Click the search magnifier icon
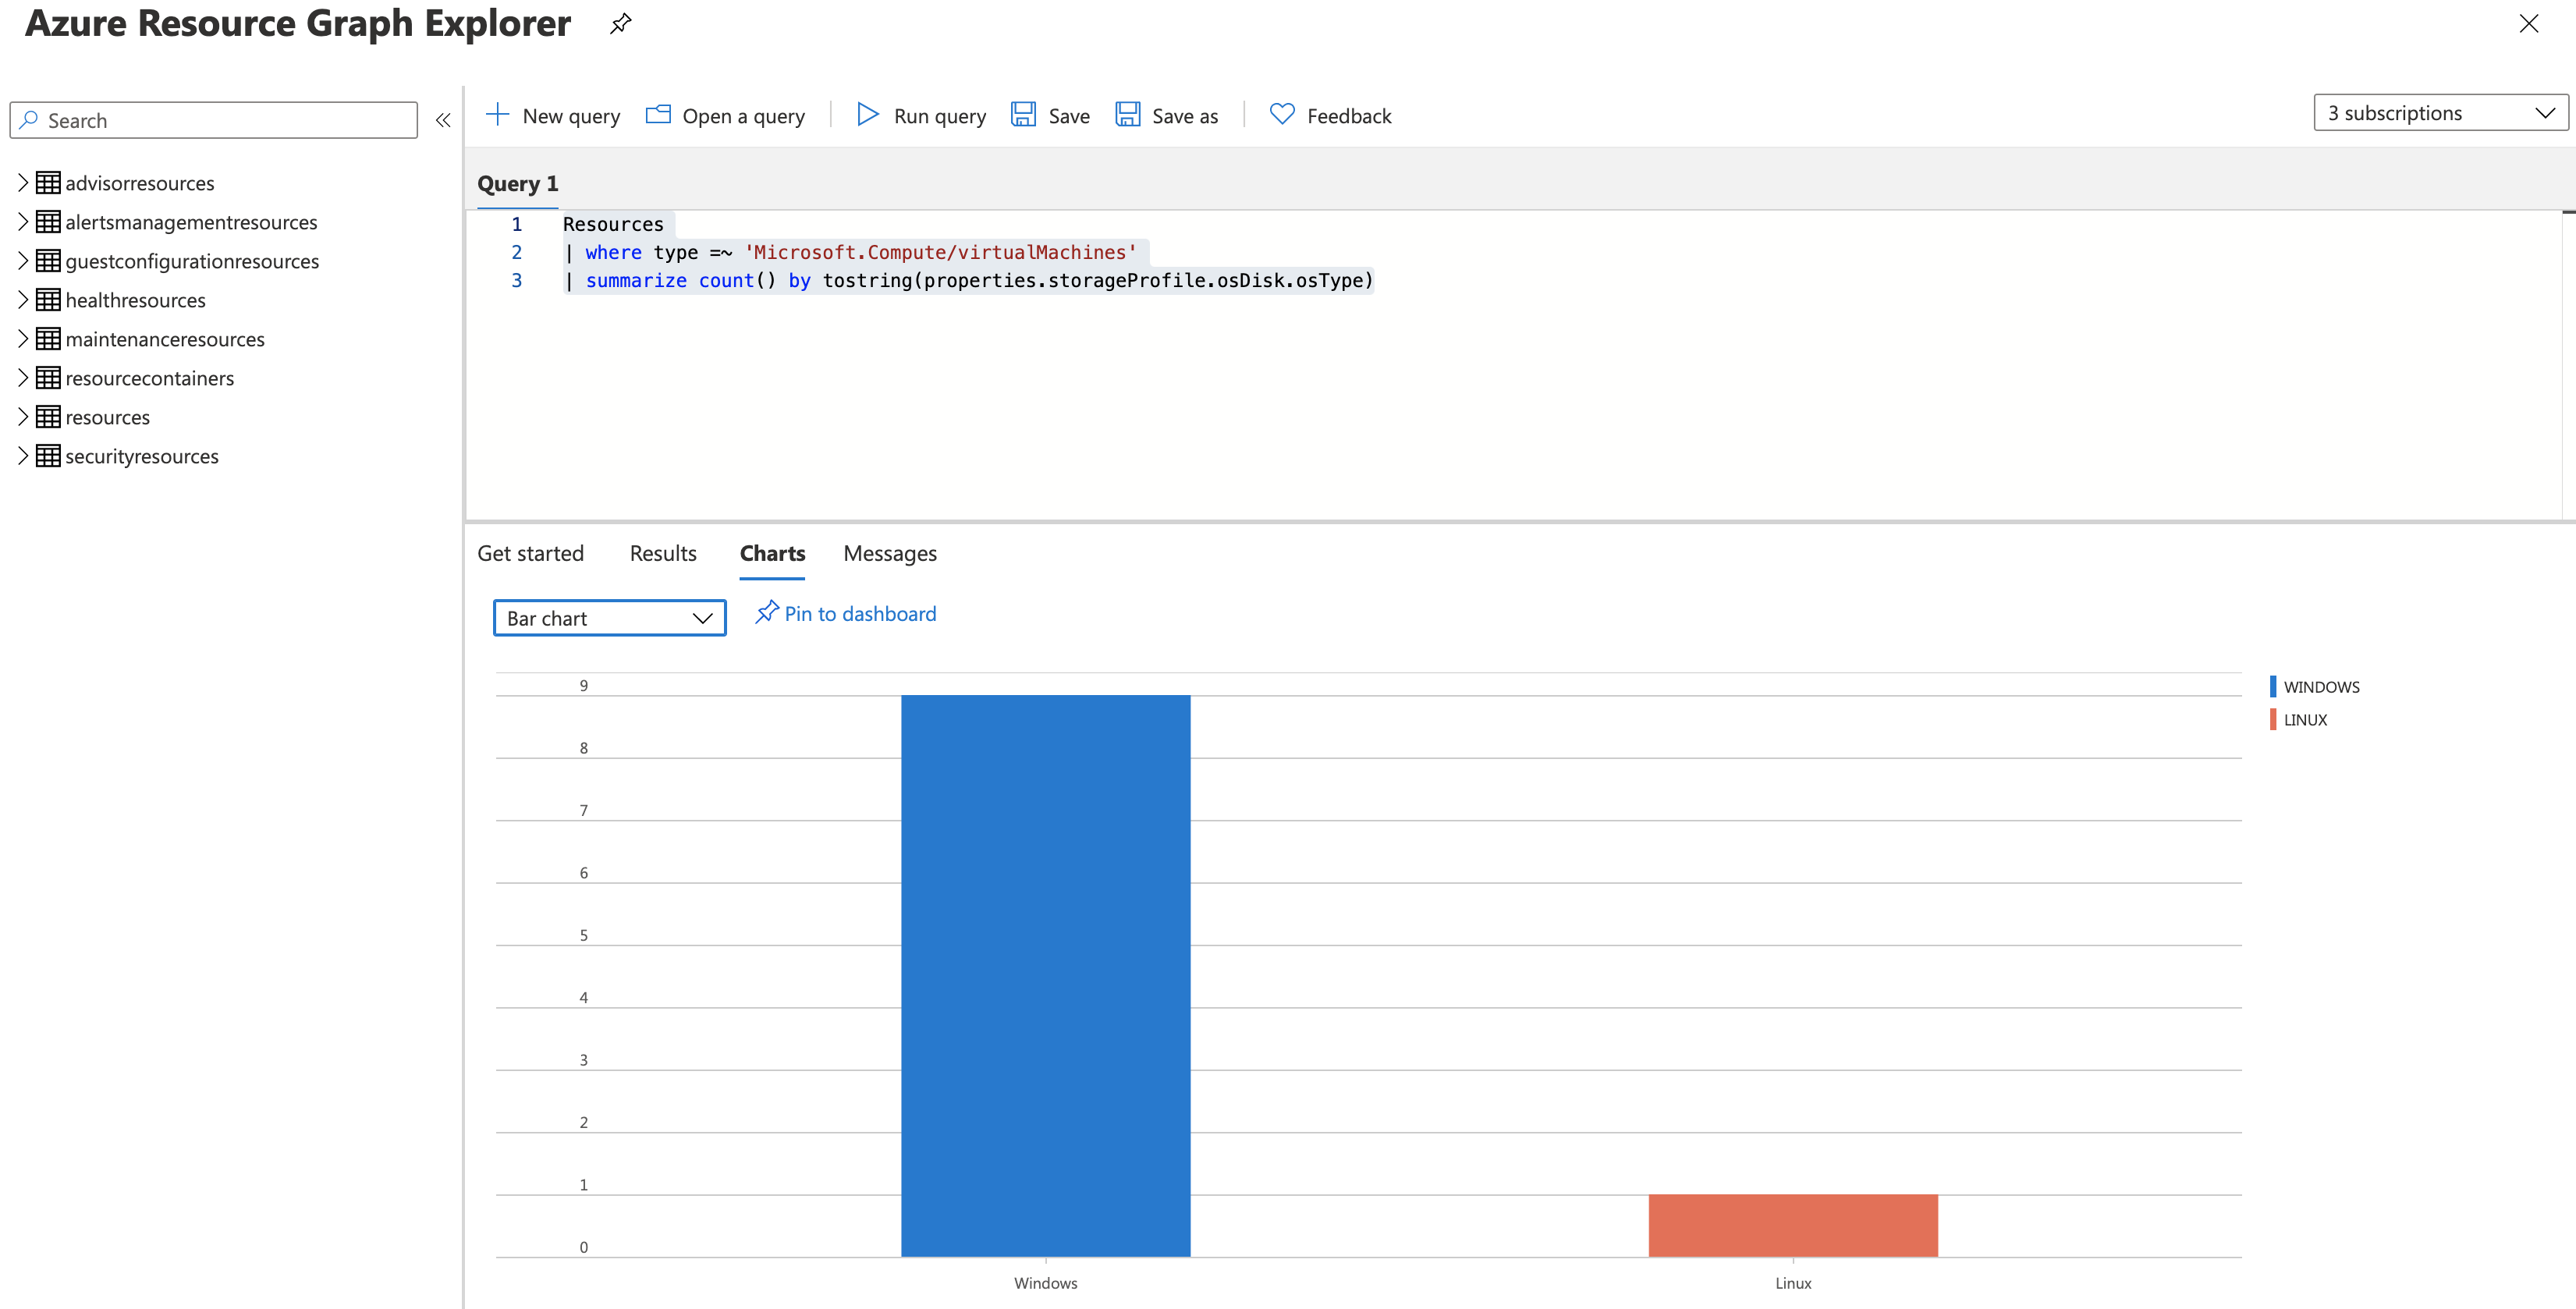 pos(29,120)
